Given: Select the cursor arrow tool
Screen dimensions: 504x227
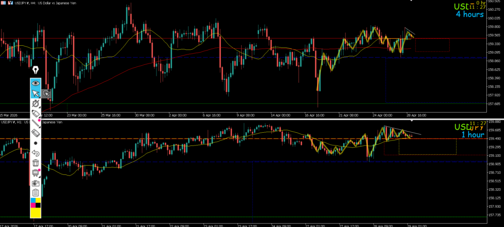Looking at the screenshot, I should coord(35,93).
